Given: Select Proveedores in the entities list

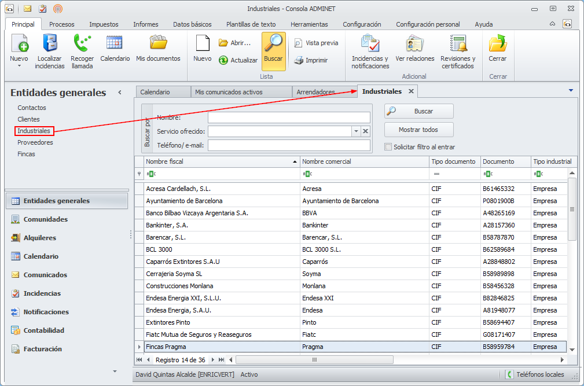Looking at the screenshot, I should point(35,142).
